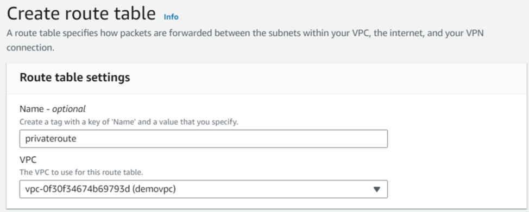The width and height of the screenshot is (529, 212).
Task: Open the Info link beside Create route table
Action: tap(171, 16)
